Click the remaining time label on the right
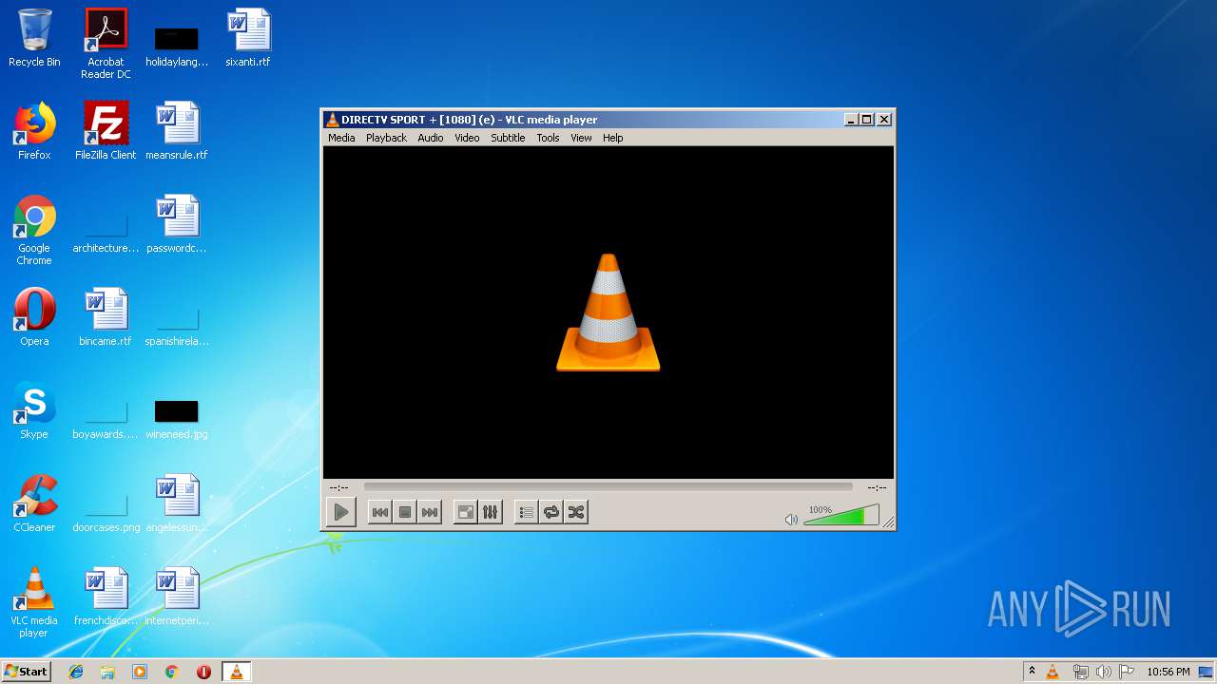Image resolution: width=1217 pixels, height=684 pixels. coord(877,487)
